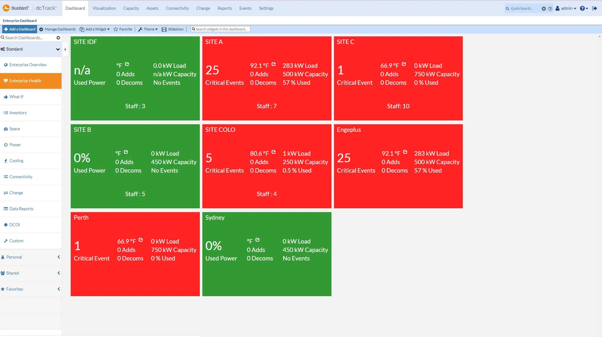Open the Data Reports section
Image resolution: width=602 pixels, height=337 pixels.
[x=21, y=209]
